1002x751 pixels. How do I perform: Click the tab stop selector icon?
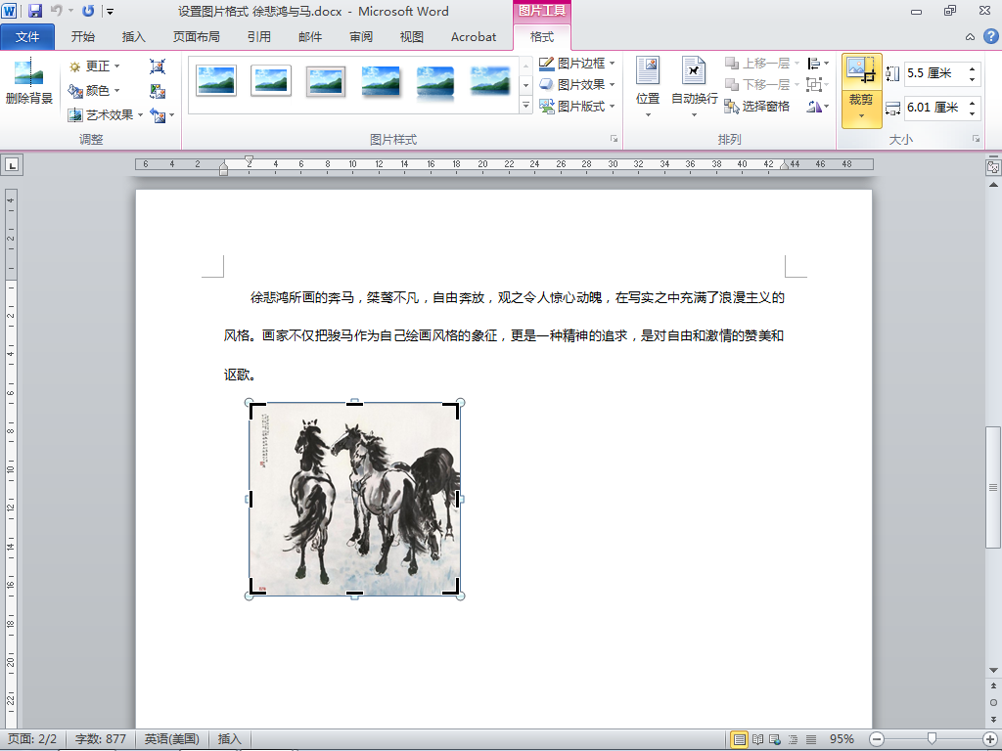click(12, 164)
